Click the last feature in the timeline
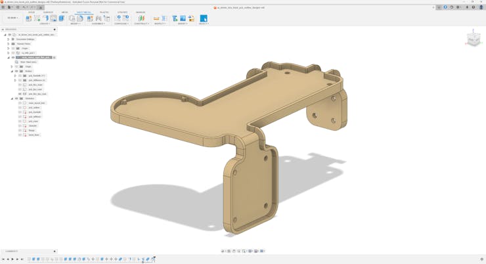 pos(152,259)
